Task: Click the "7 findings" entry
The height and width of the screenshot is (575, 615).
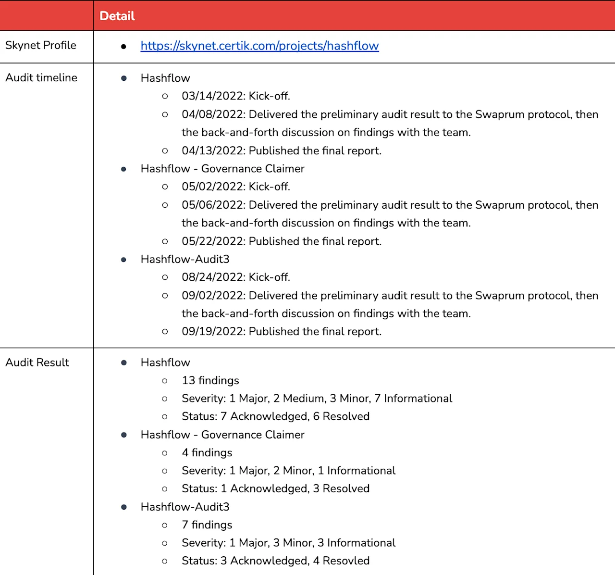Action: tap(207, 525)
